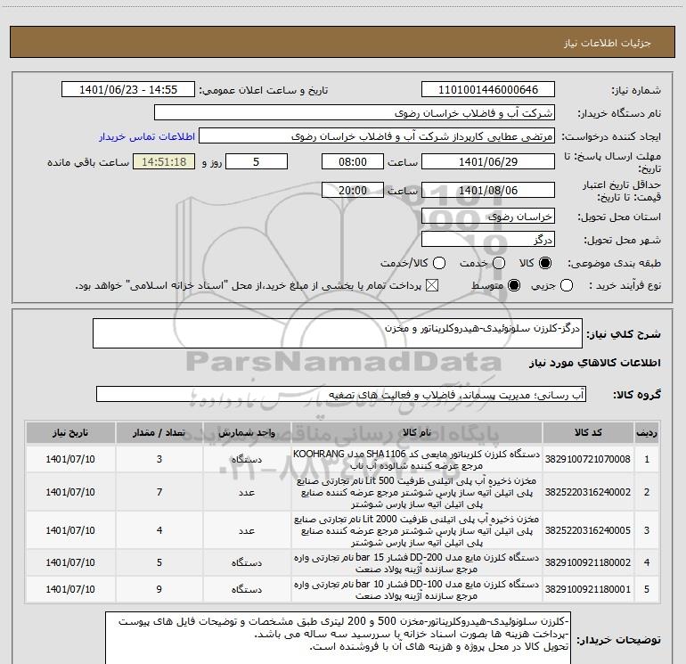Click quantity 3 in row 1
This screenshot has height=664, width=686.
[x=159, y=459]
